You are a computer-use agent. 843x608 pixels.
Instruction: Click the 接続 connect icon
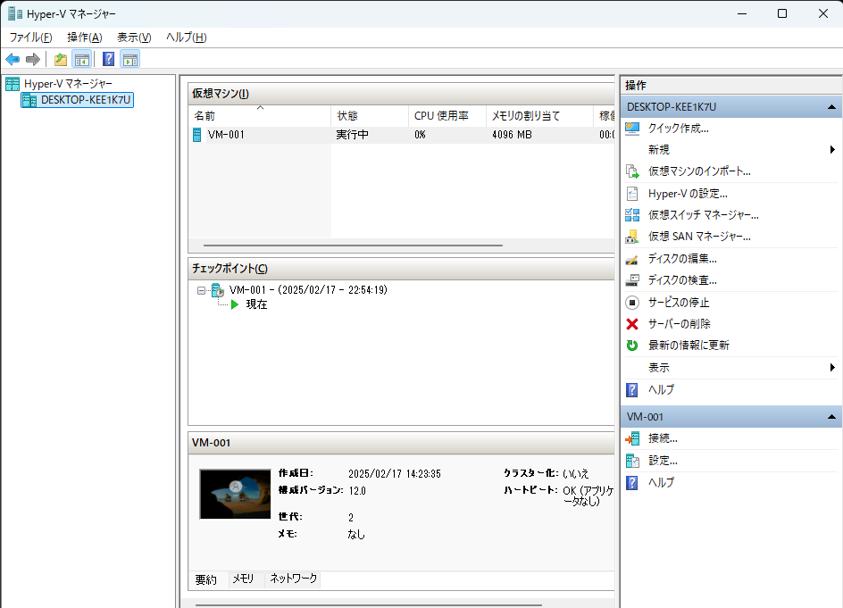point(632,438)
